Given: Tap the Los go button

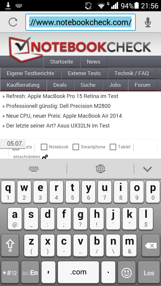Looking at the screenshot, I should (x=149, y=273).
